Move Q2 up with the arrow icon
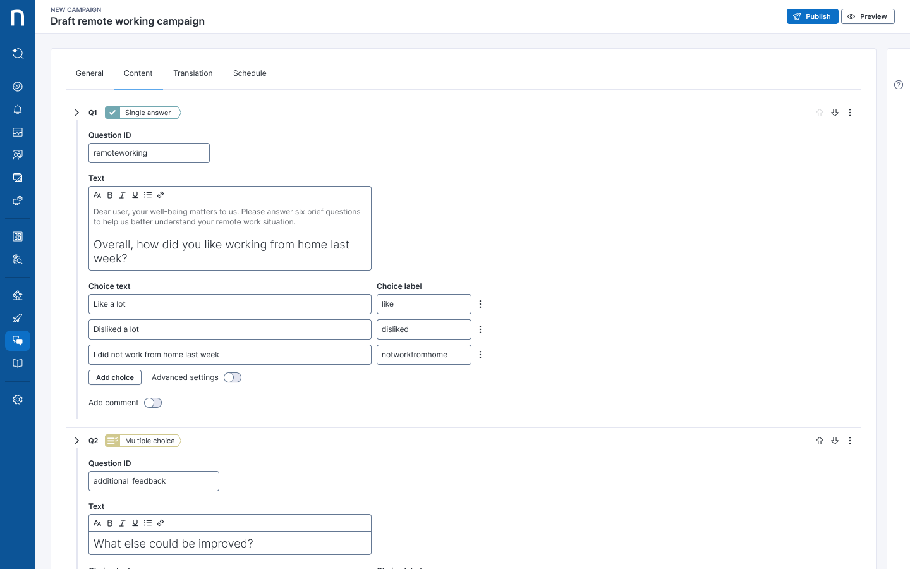Screen dimensions: 910x569 (x=820, y=441)
